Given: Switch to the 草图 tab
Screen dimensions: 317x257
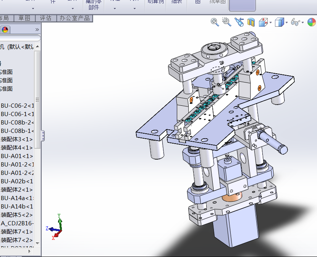Looking at the screenshot, I should 24,18.
